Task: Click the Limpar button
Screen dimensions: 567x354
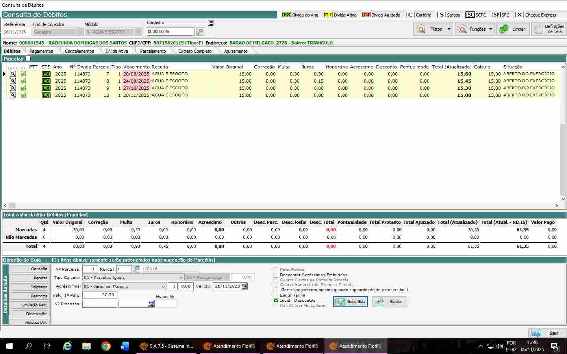Action: click(x=513, y=29)
